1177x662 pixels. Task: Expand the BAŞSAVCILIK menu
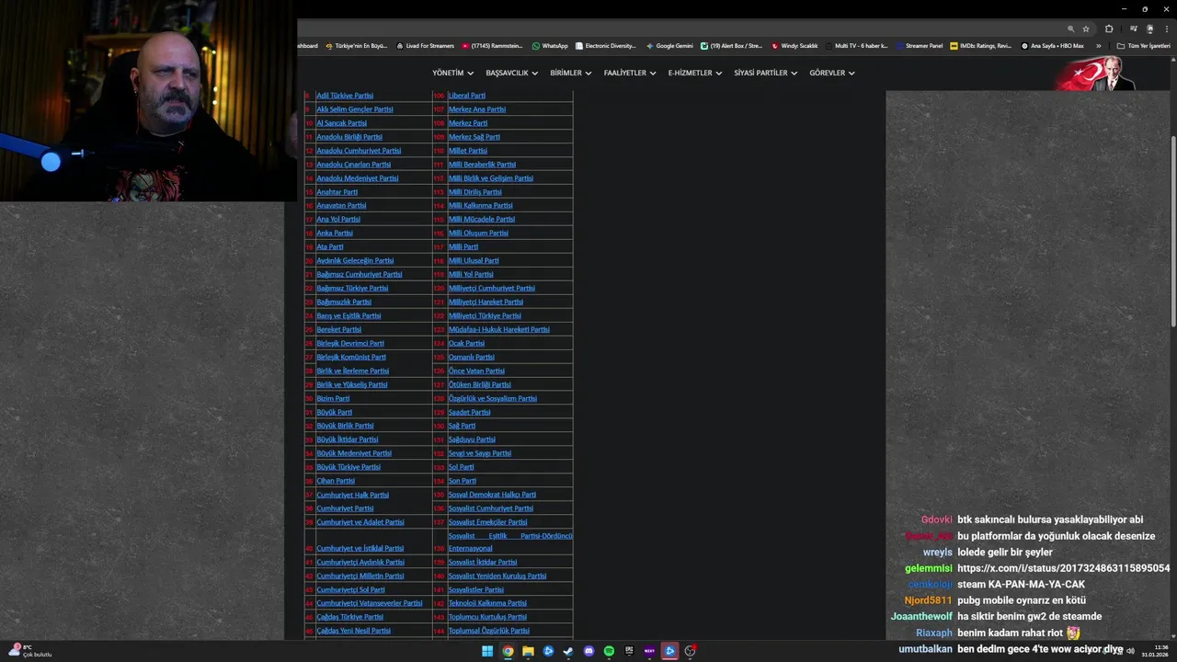click(x=512, y=73)
